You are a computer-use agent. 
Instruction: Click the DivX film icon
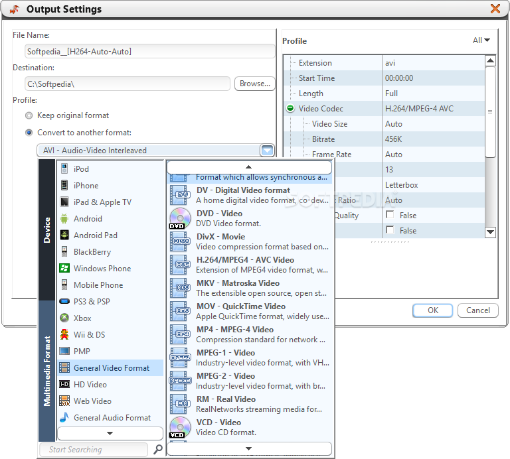click(180, 241)
